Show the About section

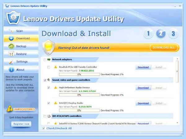coord(21,70)
